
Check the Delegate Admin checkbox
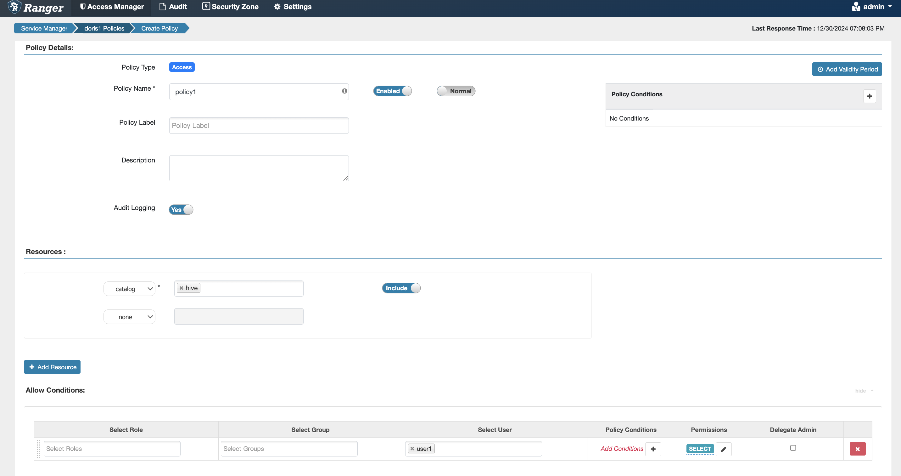tap(792, 448)
